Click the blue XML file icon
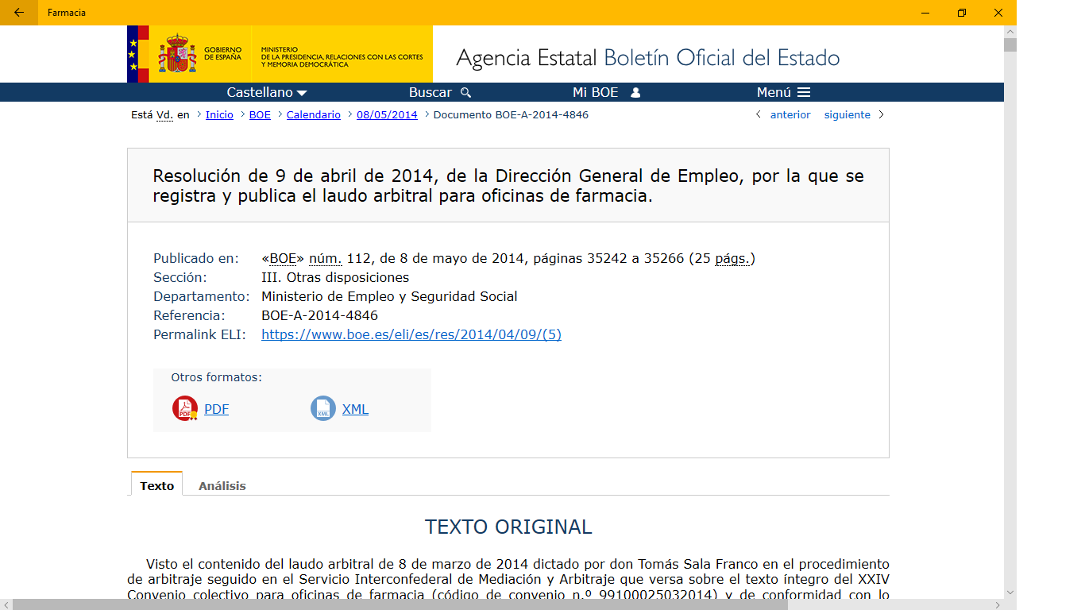Image resolution: width=1085 pixels, height=610 pixels. (323, 409)
